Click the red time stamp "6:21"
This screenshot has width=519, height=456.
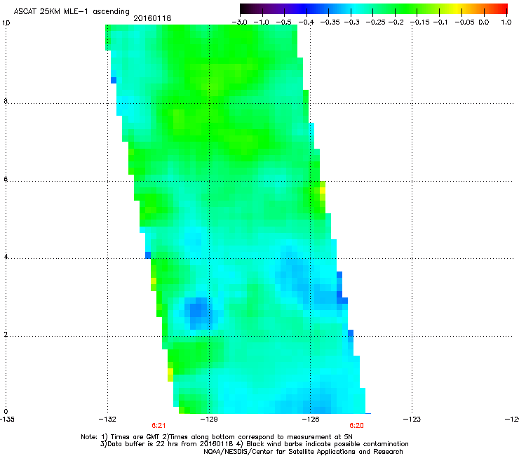point(159,426)
